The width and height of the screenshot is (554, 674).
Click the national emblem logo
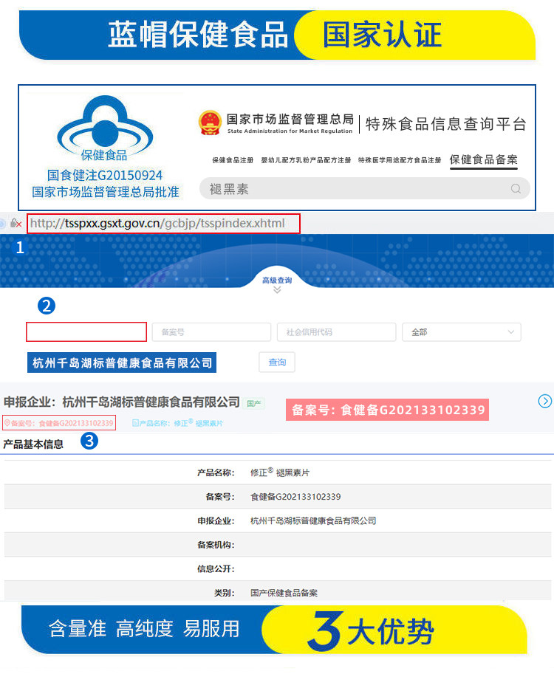click(210, 123)
